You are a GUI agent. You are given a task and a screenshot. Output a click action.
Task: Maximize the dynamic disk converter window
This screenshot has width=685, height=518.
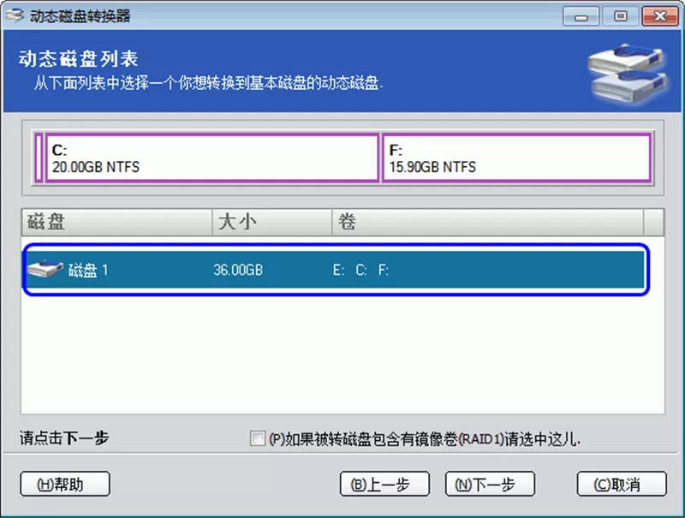[x=620, y=16]
